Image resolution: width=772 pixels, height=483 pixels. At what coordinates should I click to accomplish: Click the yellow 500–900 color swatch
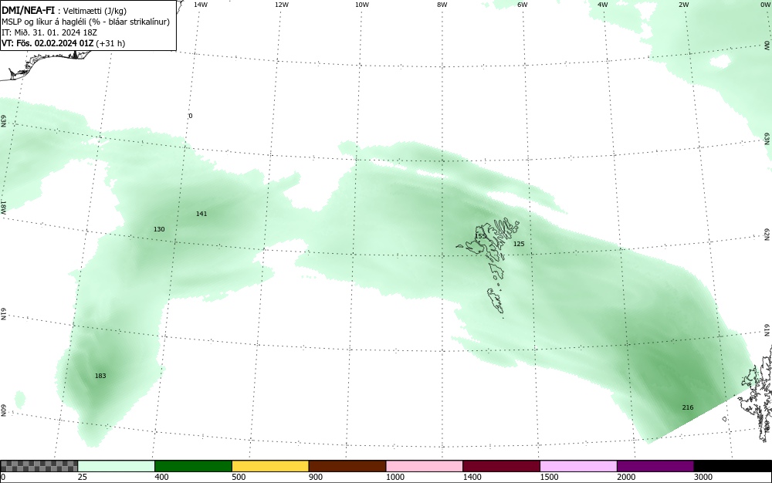click(270, 466)
